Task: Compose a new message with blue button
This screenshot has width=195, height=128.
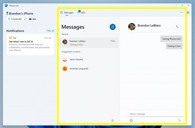Action: (112, 27)
